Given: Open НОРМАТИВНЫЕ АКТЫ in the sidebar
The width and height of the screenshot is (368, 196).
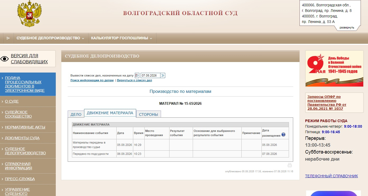Looking at the screenshot, I should (x=25, y=127).
